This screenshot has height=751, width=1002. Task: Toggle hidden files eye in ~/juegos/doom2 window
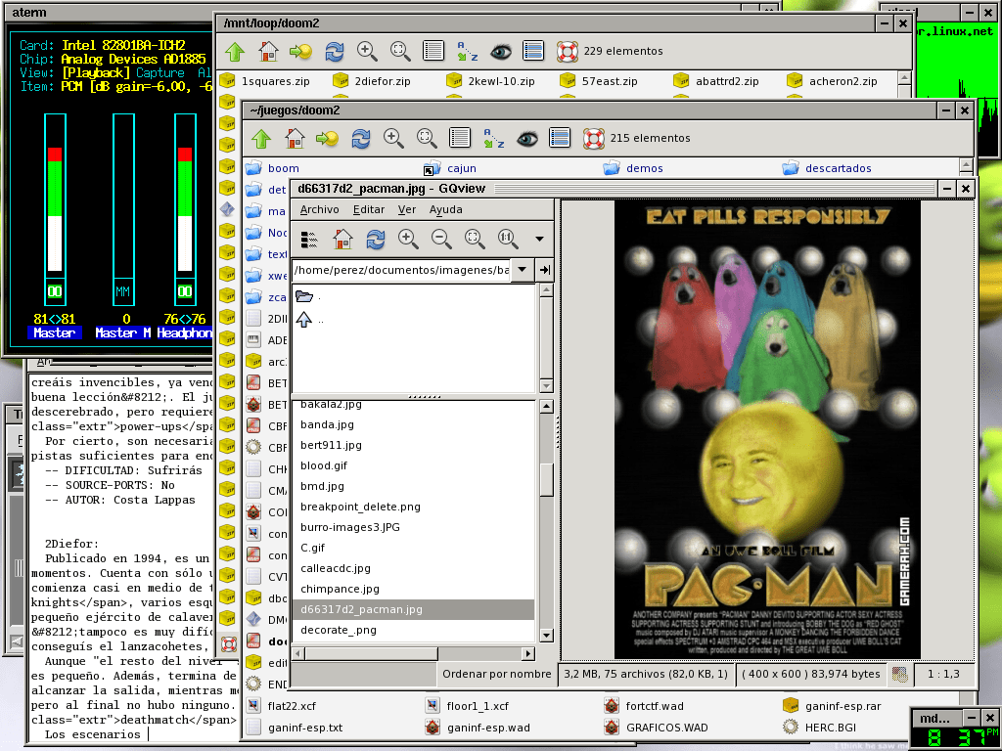click(x=526, y=138)
